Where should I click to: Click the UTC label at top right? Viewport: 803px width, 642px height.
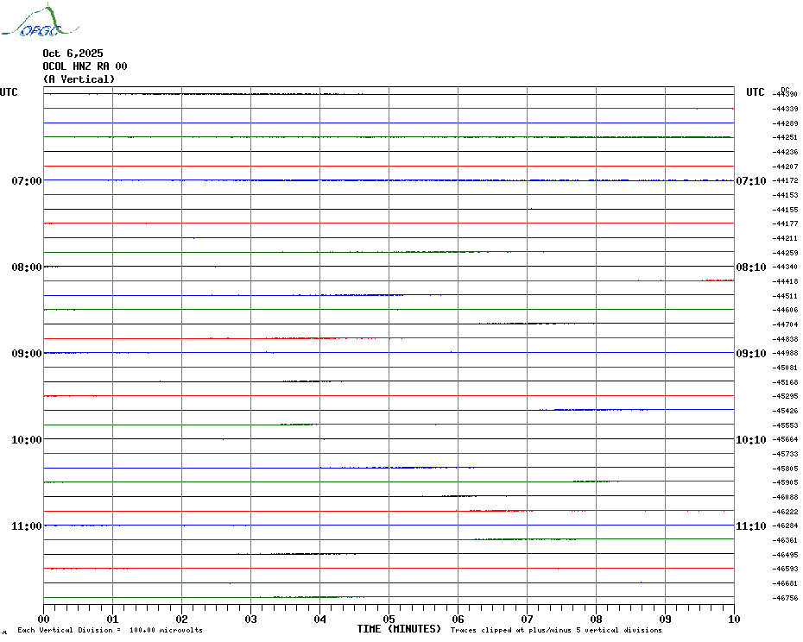coord(756,92)
